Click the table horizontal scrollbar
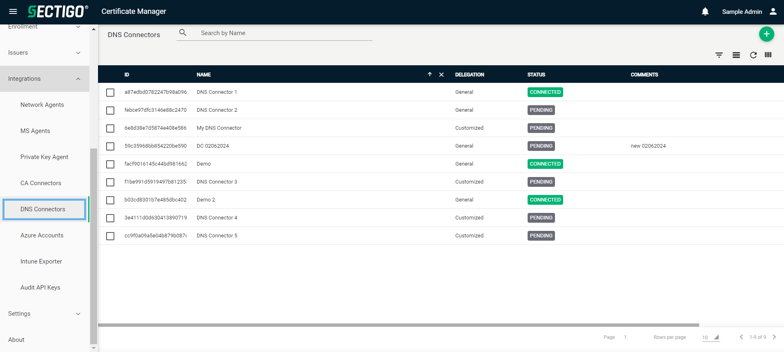 (399, 325)
